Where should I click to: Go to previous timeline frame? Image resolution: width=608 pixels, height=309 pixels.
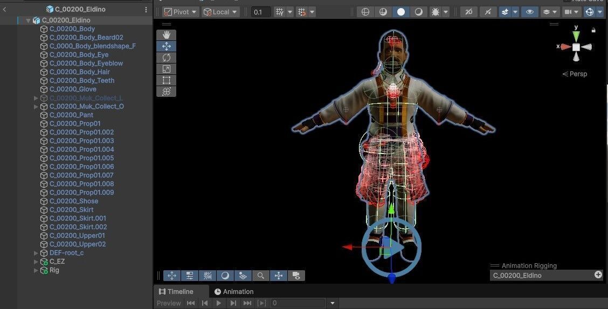tap(205, 303)
